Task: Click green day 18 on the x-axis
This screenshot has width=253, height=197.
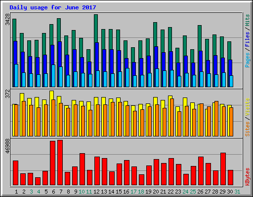Action: coord(141,192)
